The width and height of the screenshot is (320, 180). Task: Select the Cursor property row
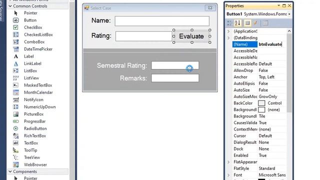(x=259, y=136)
